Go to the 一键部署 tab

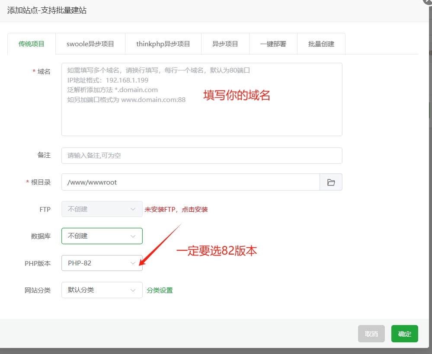click(x=273, y=44)
